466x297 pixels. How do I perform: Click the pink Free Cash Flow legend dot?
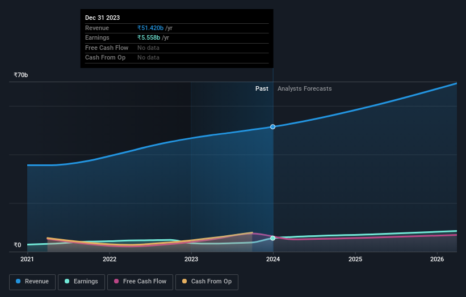click(116, 281)
